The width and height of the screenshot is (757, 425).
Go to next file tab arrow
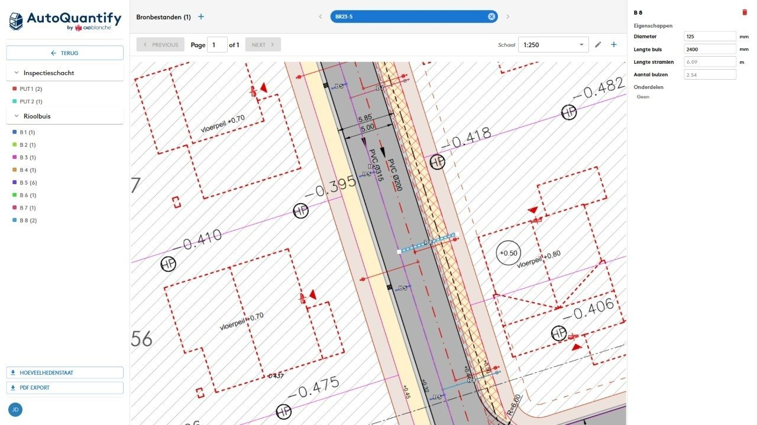[x=507, y=17]
